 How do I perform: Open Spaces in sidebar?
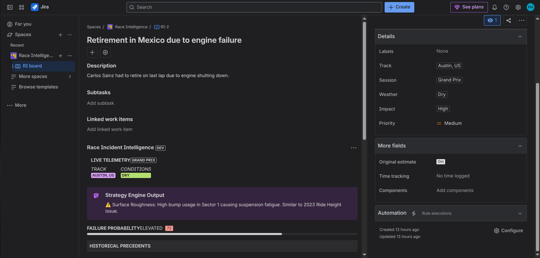coord(23,35)
